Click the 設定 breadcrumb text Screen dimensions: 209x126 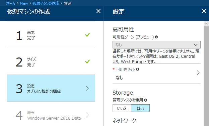point(67,3)
